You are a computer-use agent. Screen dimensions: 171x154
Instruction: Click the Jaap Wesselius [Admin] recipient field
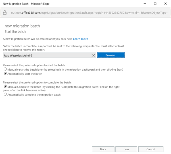[x=47, y=55]
